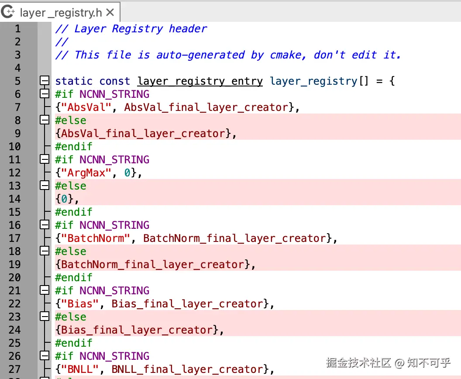Close the layer_registry.h tab

coord(110,12)
